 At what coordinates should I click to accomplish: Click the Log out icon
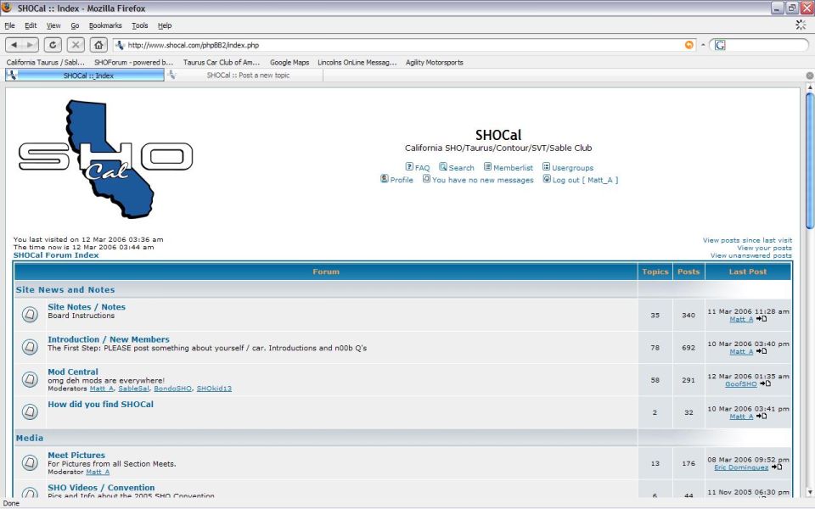[547, 179]
